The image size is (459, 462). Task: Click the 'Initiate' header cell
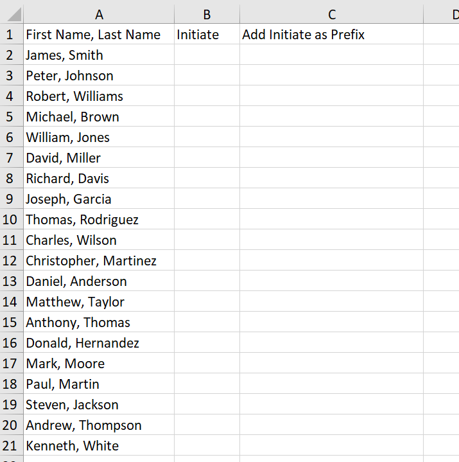click(x=207, y=35)
